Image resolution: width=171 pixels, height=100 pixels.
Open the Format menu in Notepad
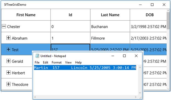pyautogui.click(x=57, y=62)
